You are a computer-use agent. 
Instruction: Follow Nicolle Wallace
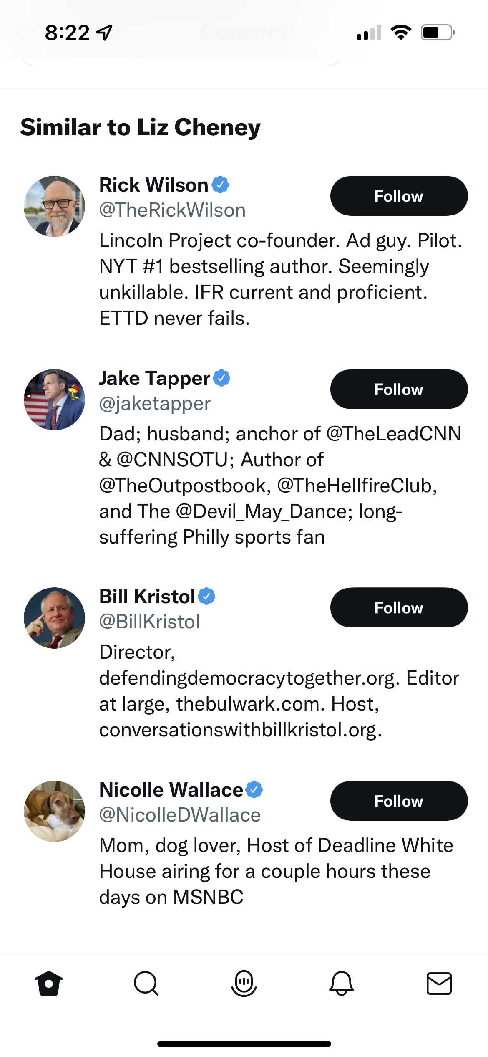(x=399, y=801)
